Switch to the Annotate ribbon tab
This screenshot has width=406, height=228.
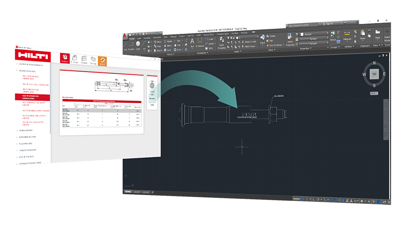click(x=147, y=38)
